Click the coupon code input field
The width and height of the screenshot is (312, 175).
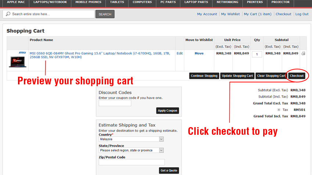[115, 103]
